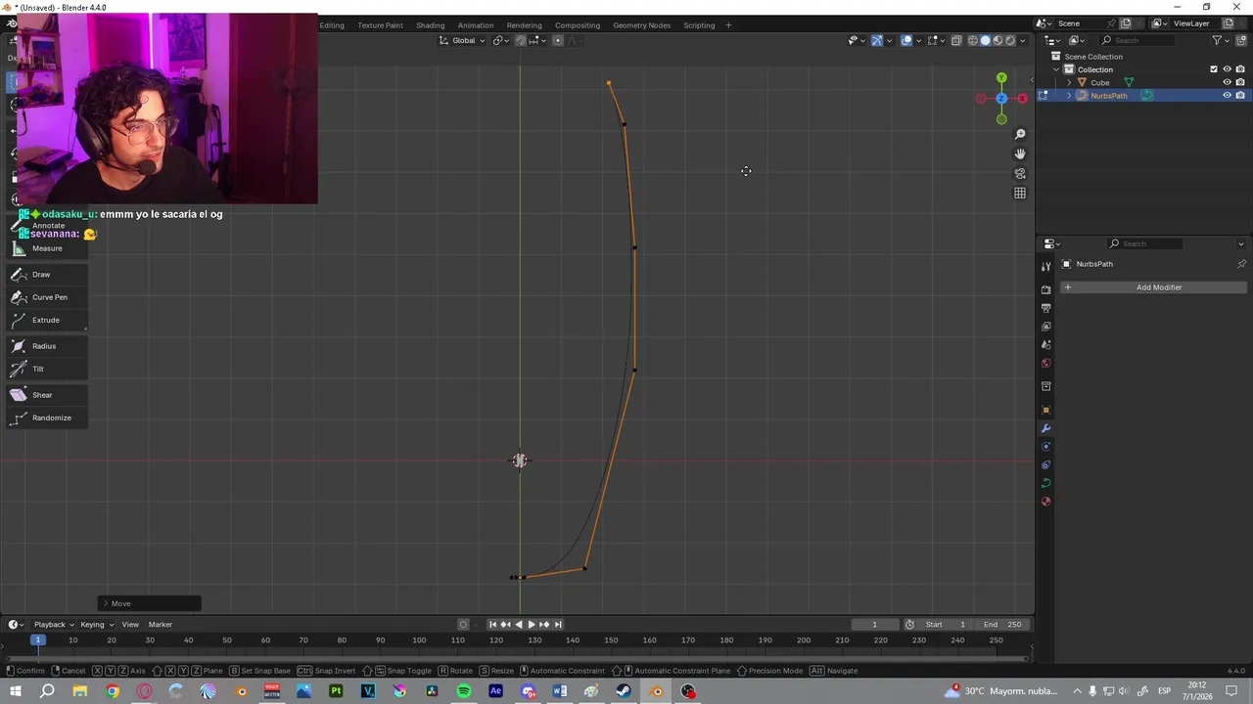Add a new workspace tab
This screenshot has height=704, width=1253.
click(x=728, y=25)
